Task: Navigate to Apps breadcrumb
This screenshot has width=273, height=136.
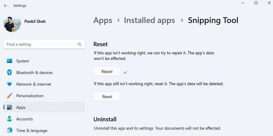Action: pyautogui.click(x=103, y=20)
